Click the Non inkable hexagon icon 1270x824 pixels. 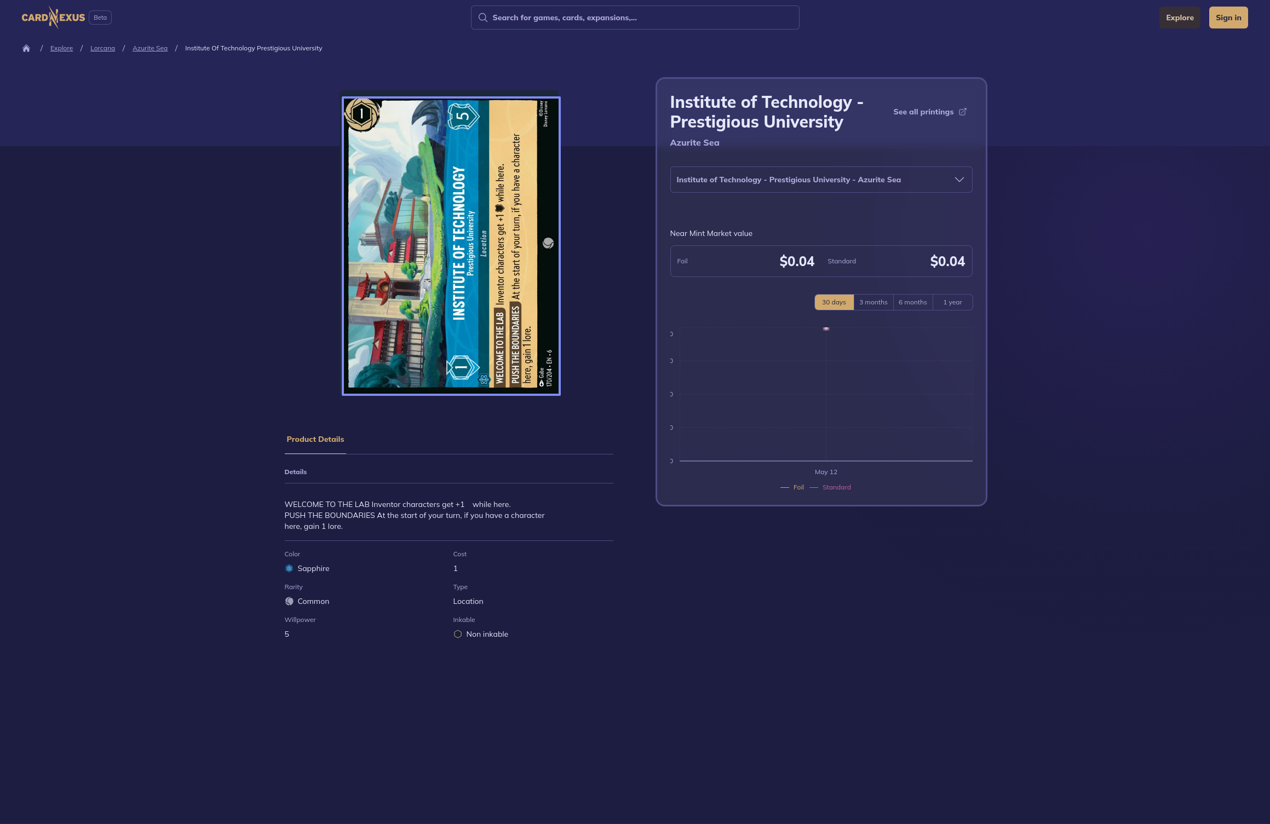pos(458,634)
